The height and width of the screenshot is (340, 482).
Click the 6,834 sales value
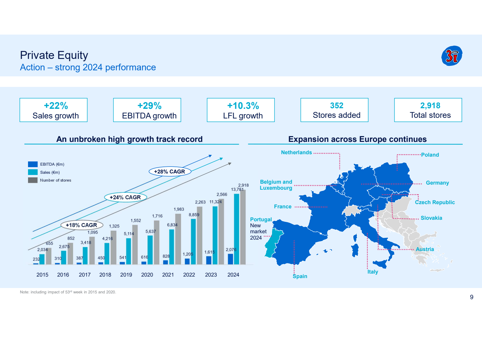click(172, 225)
